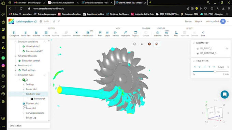The width and height of the screenshot is (232, 130).
Task: Collapse the GEOMETRY panel
Action: pyautogui.click(x=194, y=43)
